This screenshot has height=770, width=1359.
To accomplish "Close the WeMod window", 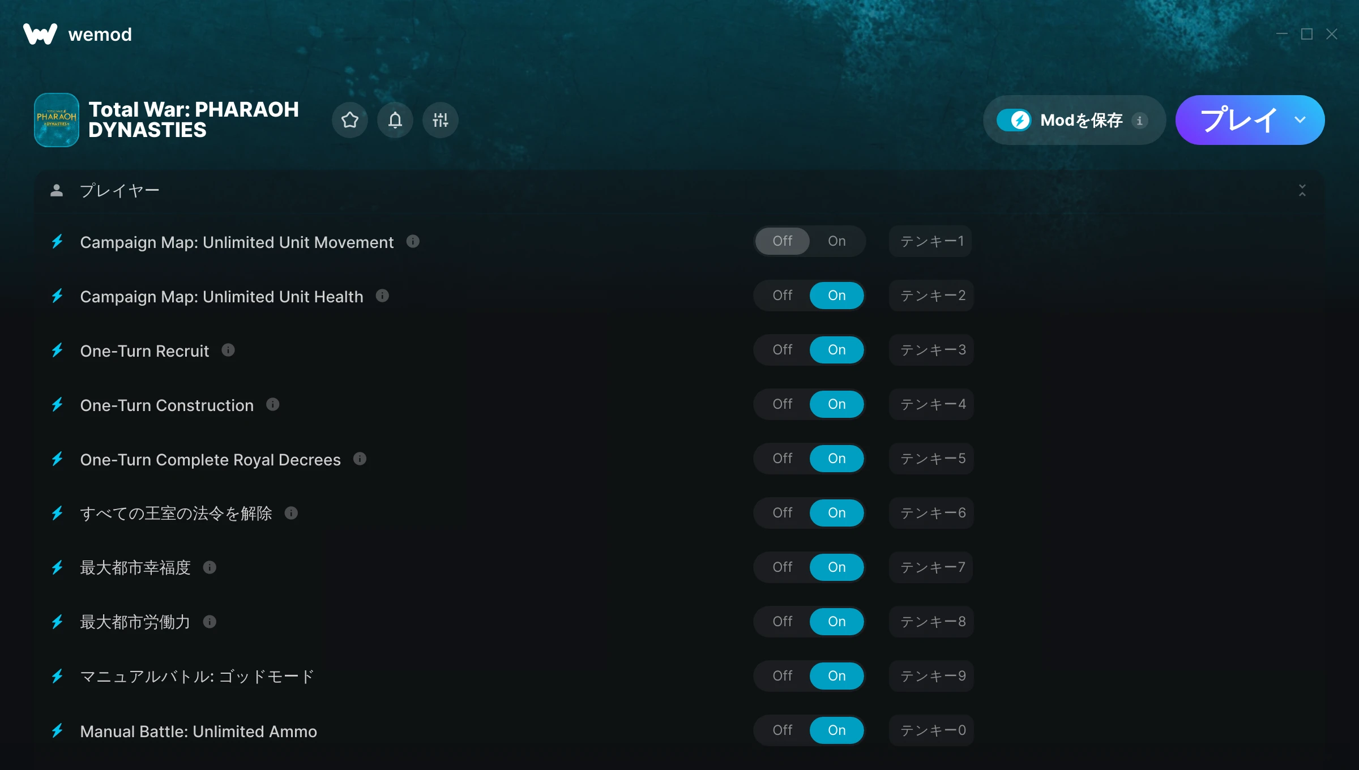I will (1332, 35).
